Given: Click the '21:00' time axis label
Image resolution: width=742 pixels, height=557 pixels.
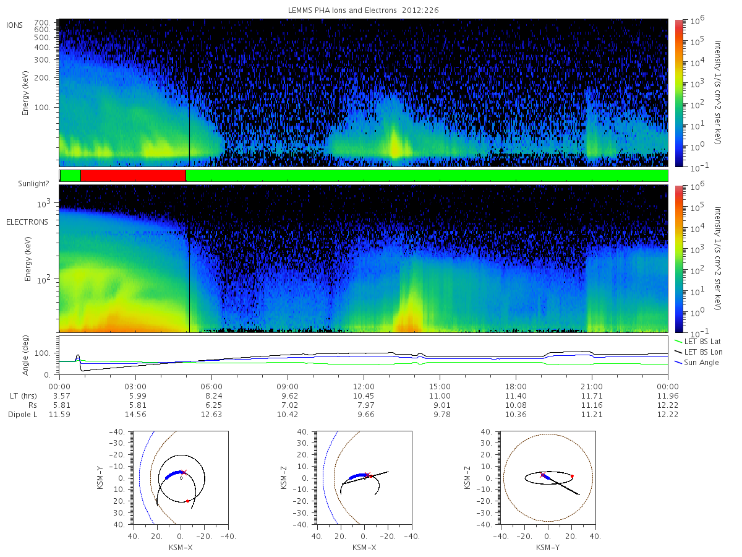Looking at the screenshot, I should (592, 386).
